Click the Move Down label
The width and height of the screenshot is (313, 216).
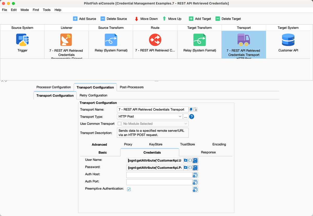point(149,19)
